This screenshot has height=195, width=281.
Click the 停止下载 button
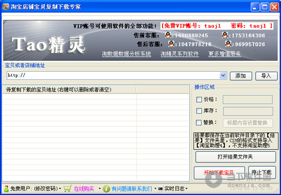point(262,172)
